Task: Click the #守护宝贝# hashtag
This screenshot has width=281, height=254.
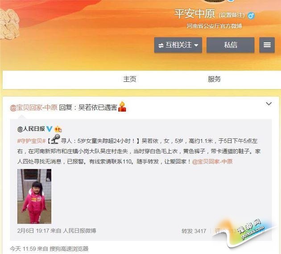Action: [x=31, y=141]
